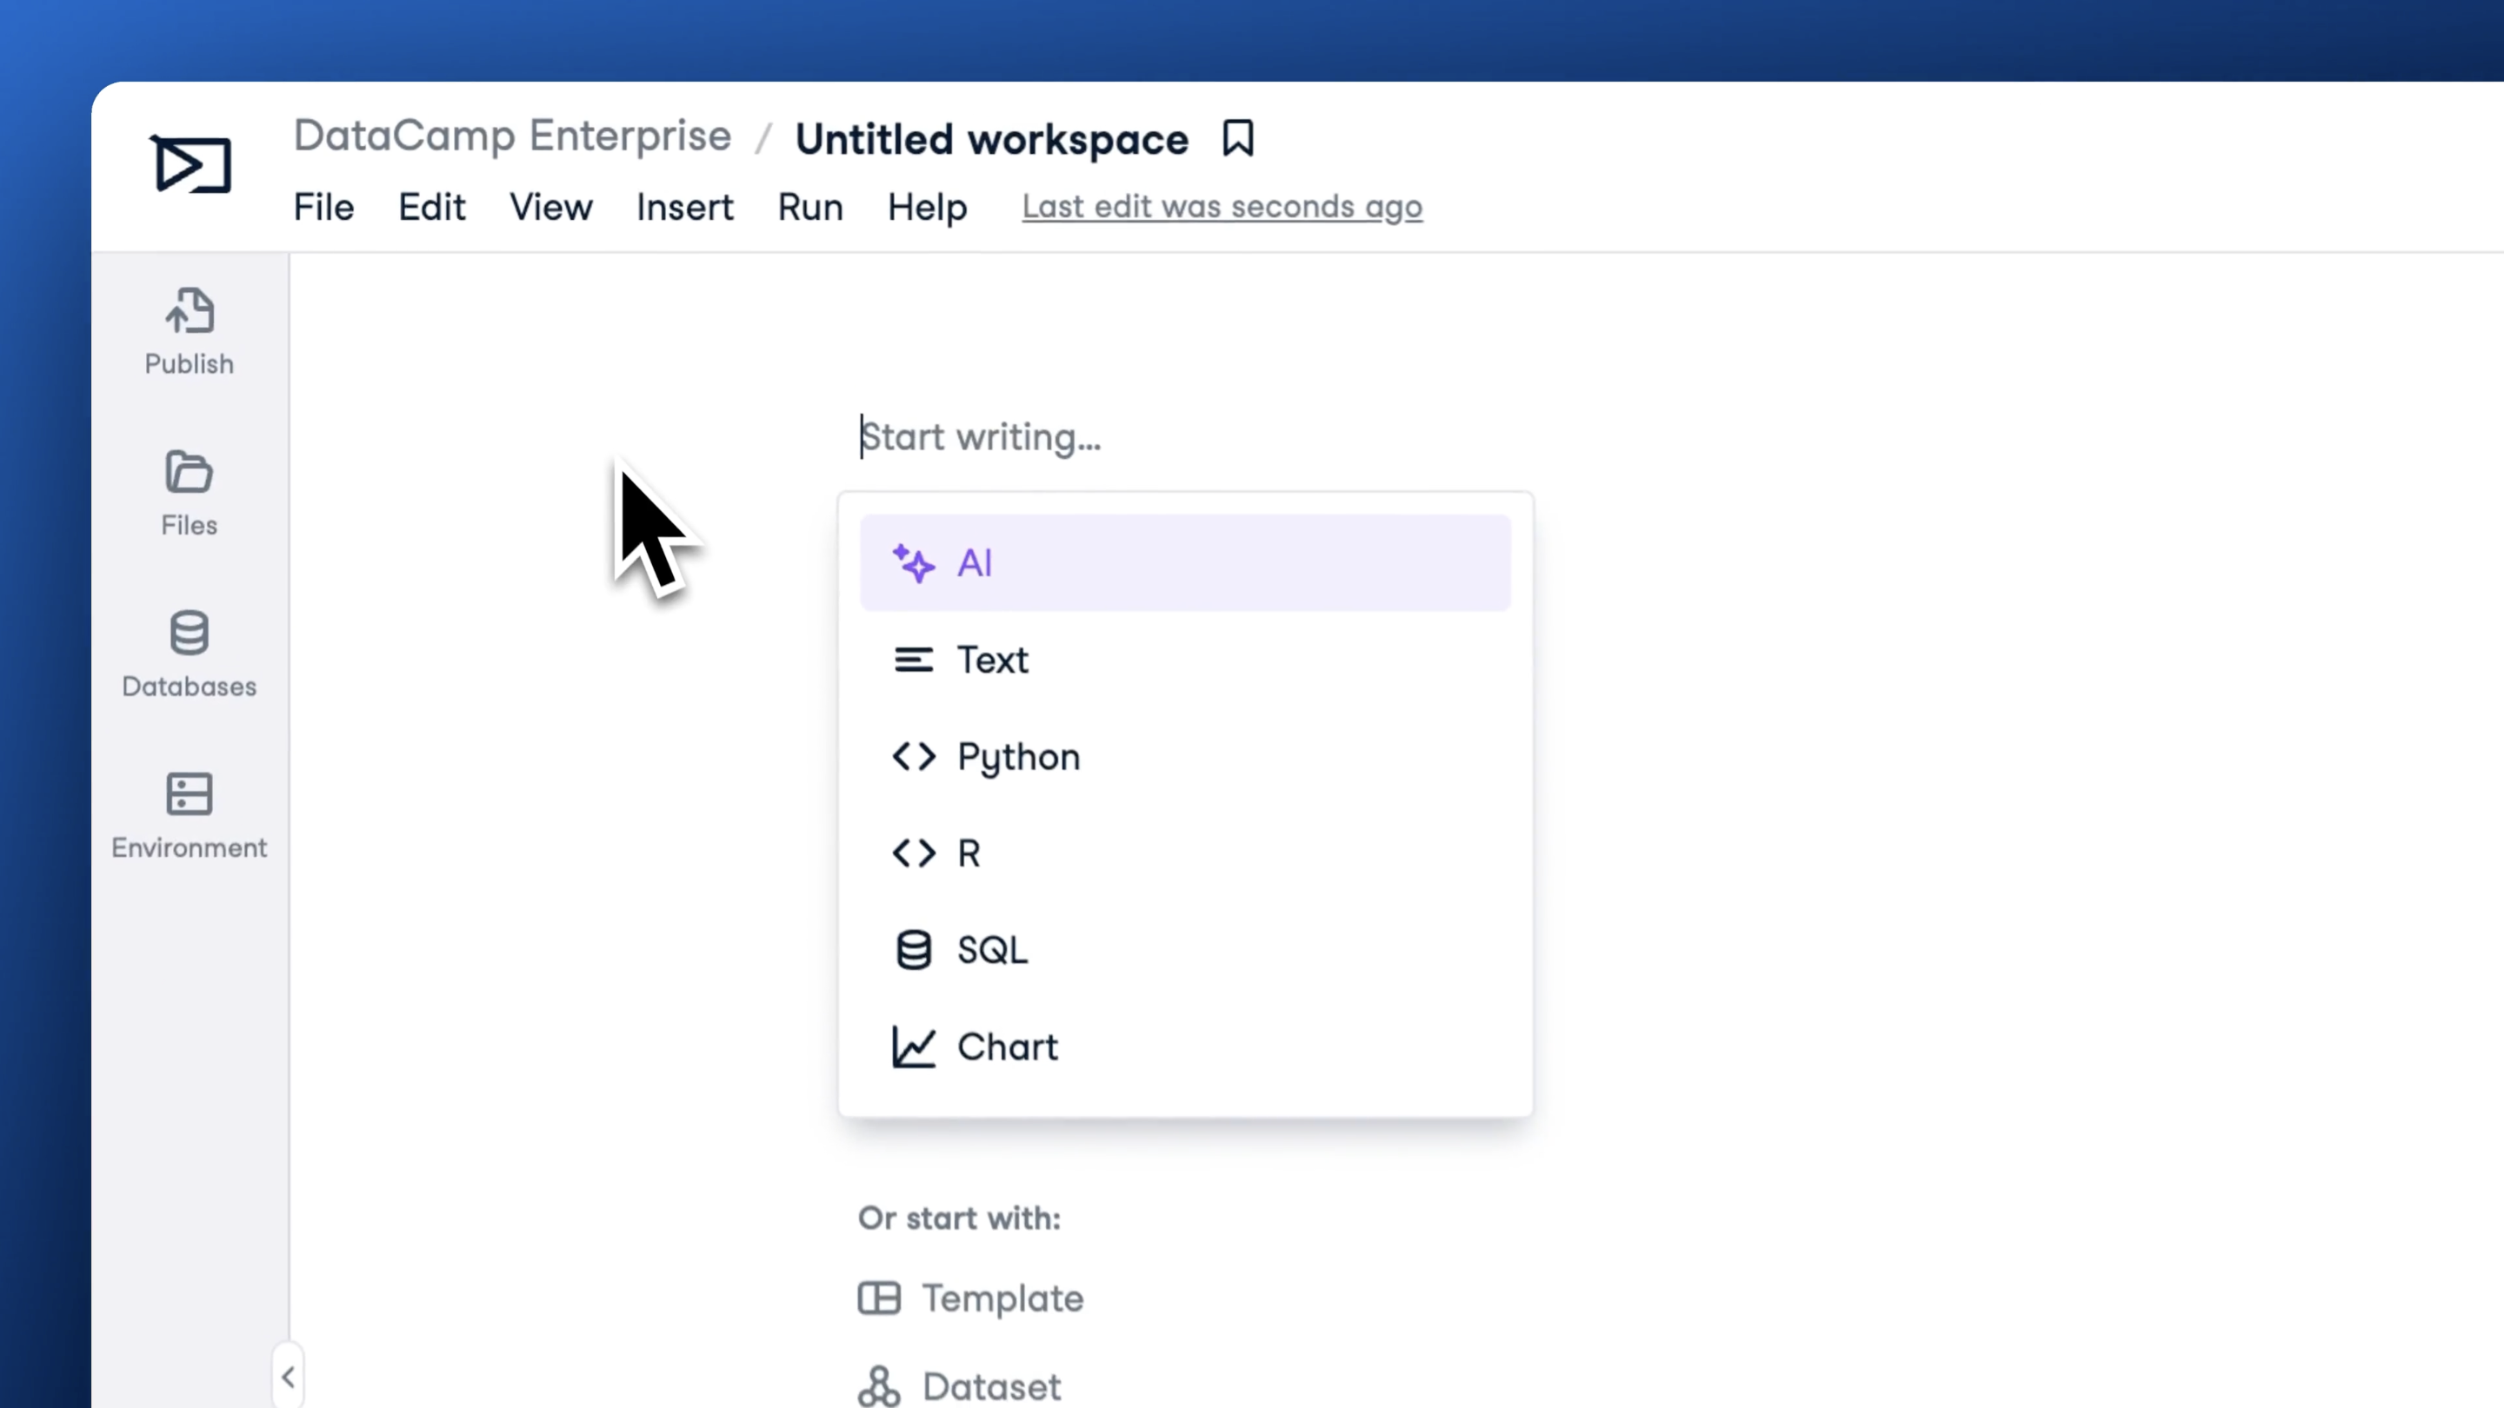Bookmark the Untitled workspace
This screenshot has width=2504, height=1408.
pos(1238,138)
